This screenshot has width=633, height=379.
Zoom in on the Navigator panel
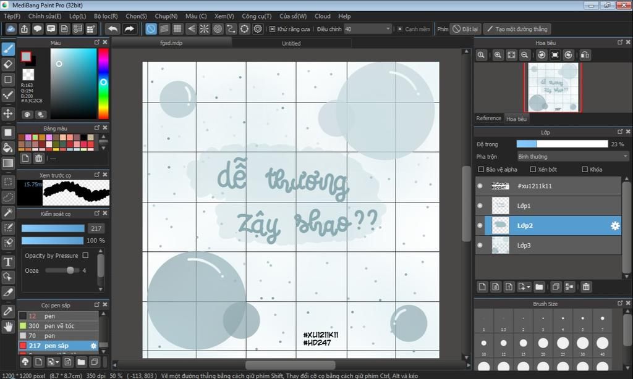498,55
